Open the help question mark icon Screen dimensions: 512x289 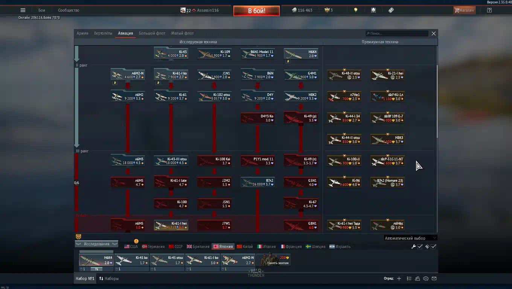[489, 10]
